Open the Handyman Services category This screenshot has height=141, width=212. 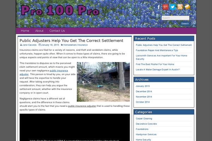[x=146, y=134]
